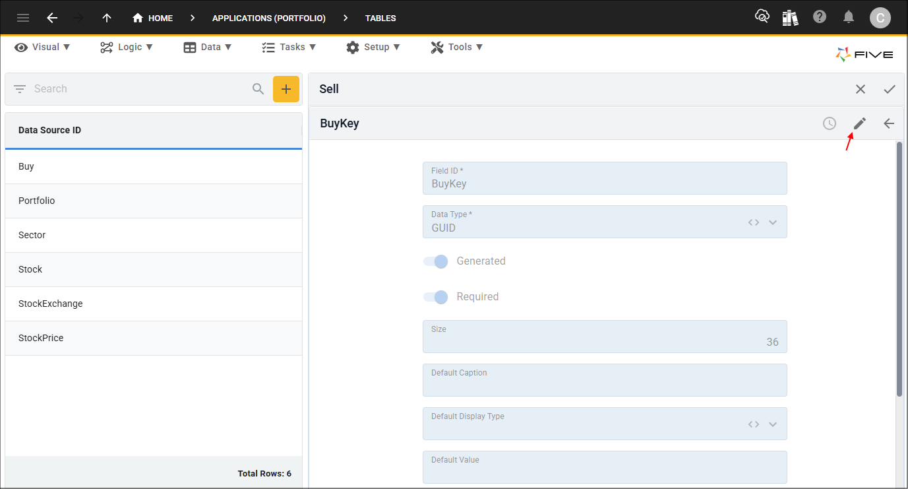Image resolution: width=908 pixels, height=489 pixels.
Task: Toggle the Generated switch
Action: click(x=436, y=261)
